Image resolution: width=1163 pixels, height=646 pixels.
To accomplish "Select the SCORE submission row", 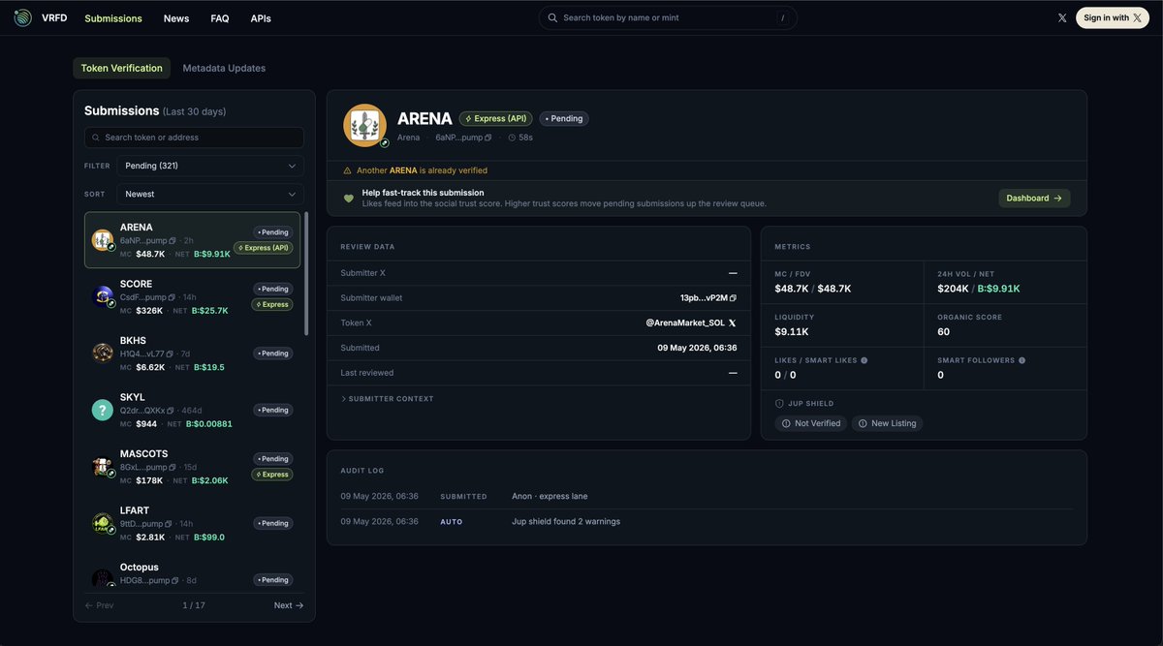I will tap(192, 296).
